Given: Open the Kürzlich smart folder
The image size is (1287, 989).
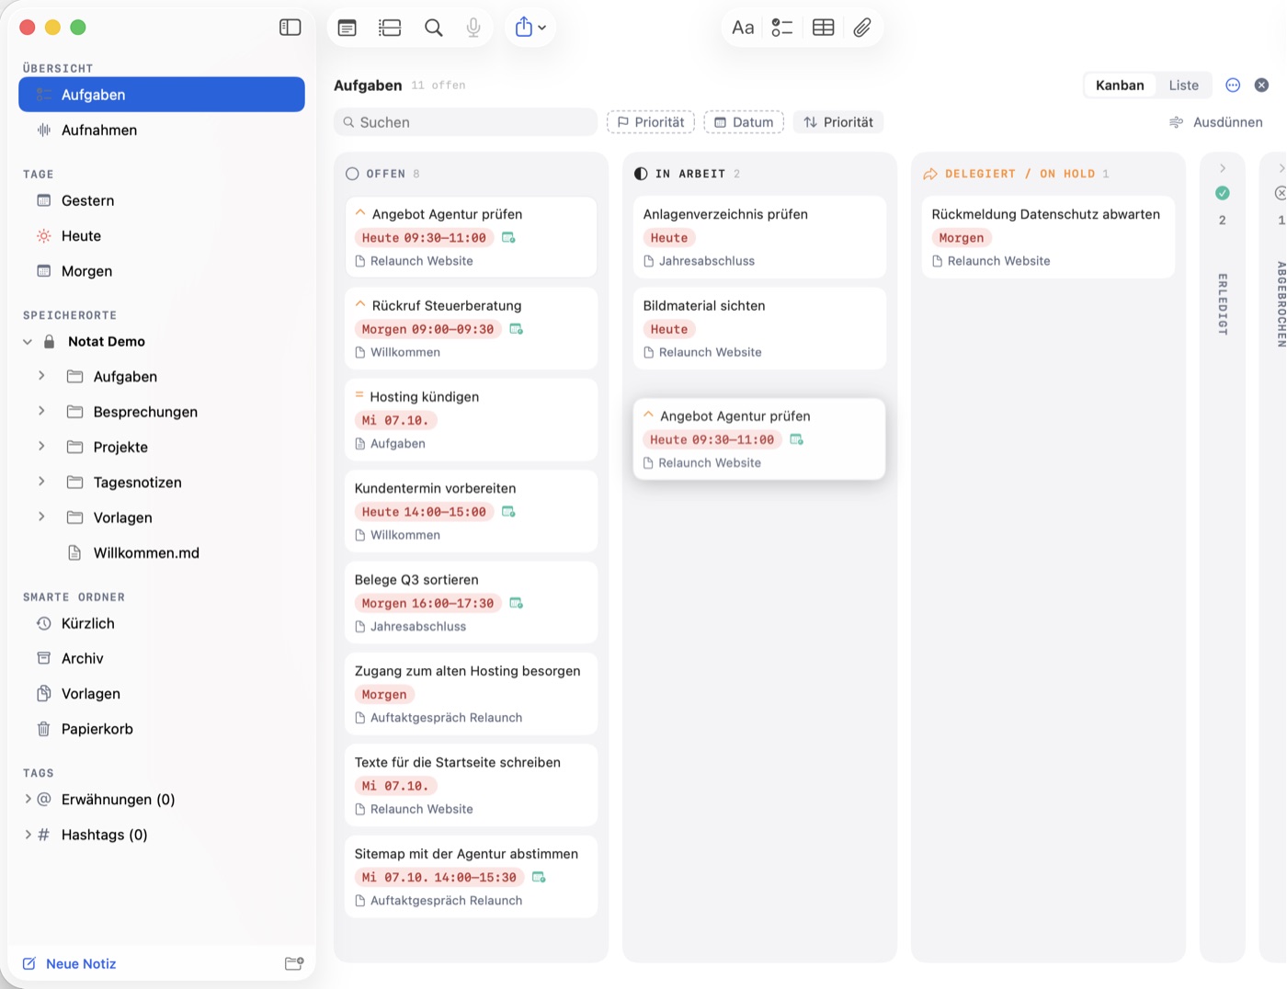Looking at the screenshot, I should tap(162, 624).
